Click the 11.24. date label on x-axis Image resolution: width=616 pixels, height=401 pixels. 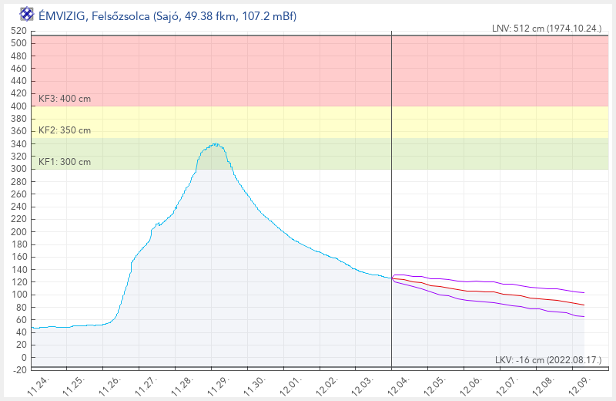pyautogui.click(x=38, y=385)
